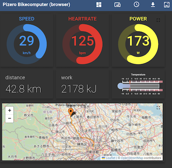Click the POWER gauge showing 173

point(138,44)
